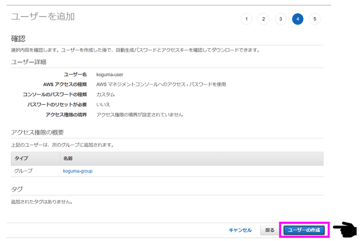Click the アクセス権限の境界が設定されていません text

pos(140,114)
